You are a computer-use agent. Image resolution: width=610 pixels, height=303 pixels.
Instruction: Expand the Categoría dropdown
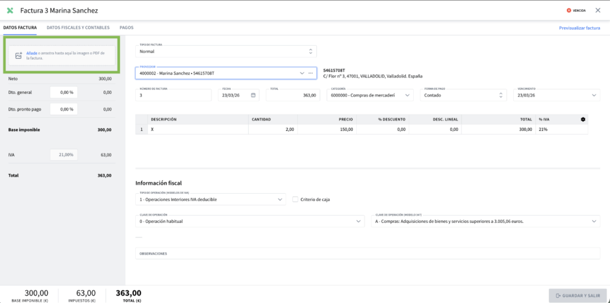[x=407, y=95]
